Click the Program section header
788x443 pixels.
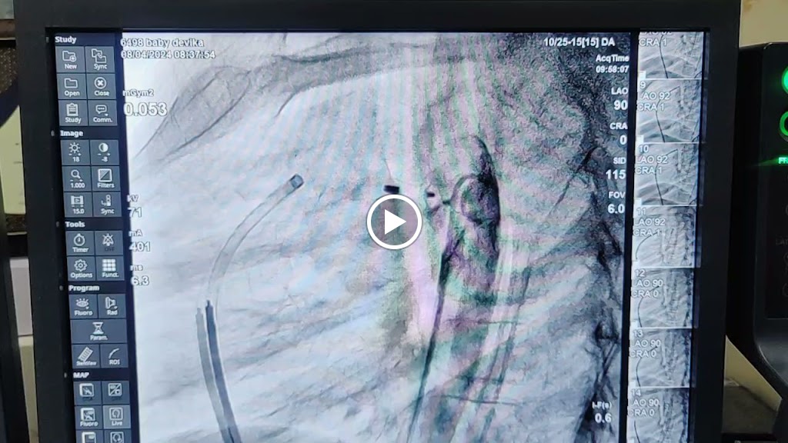coord(84,288)
